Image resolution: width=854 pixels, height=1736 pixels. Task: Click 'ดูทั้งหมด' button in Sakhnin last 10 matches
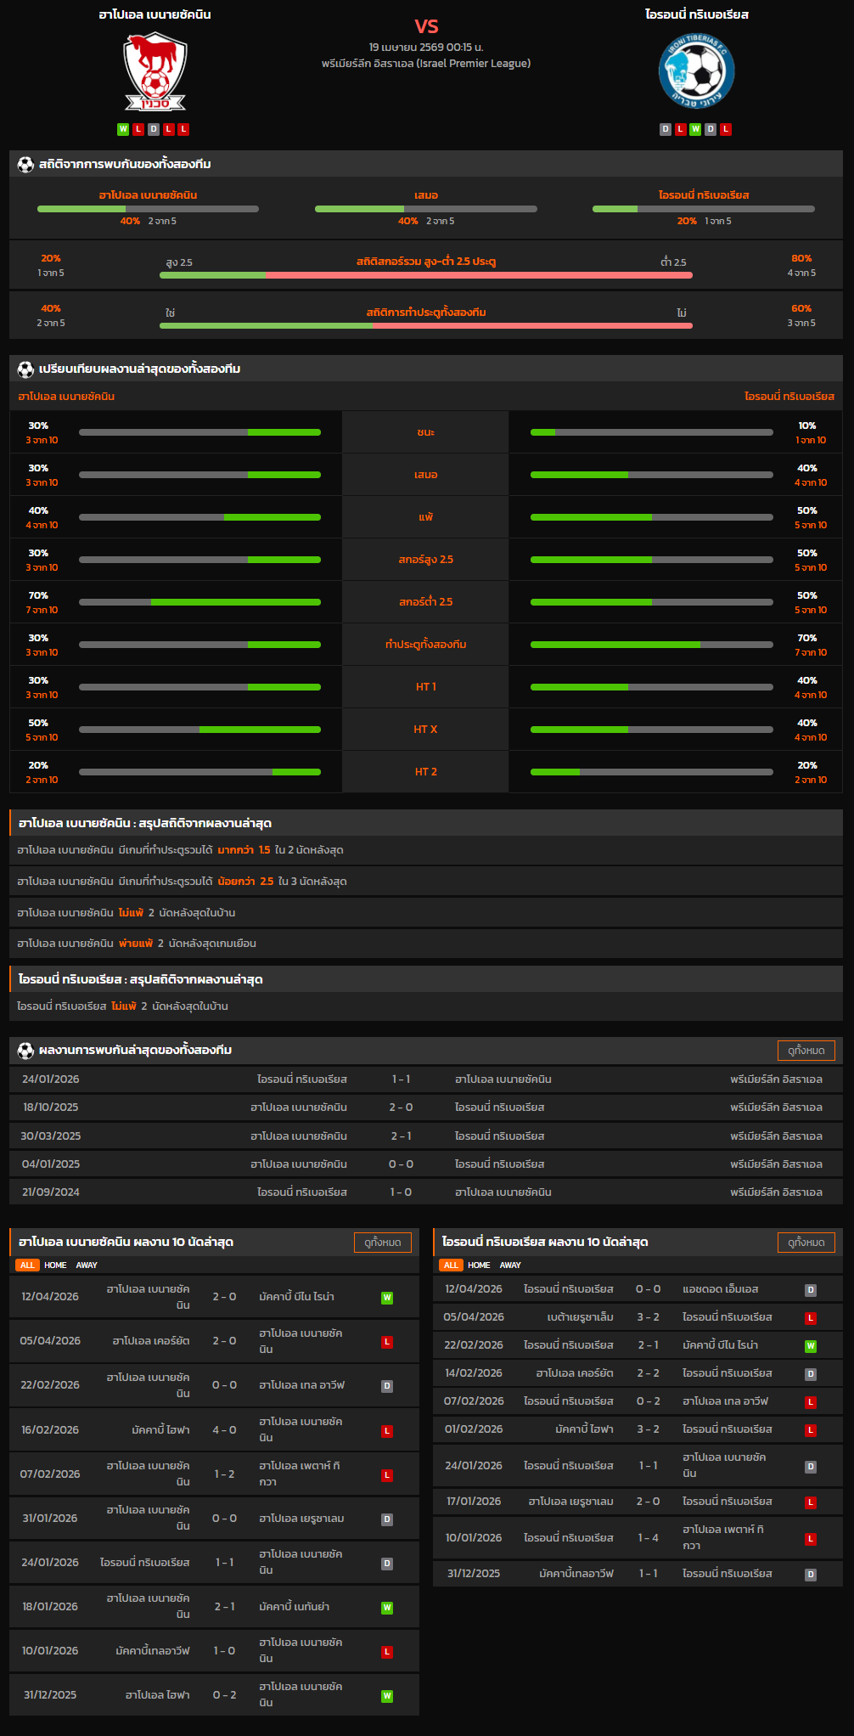pos(382,1243)
